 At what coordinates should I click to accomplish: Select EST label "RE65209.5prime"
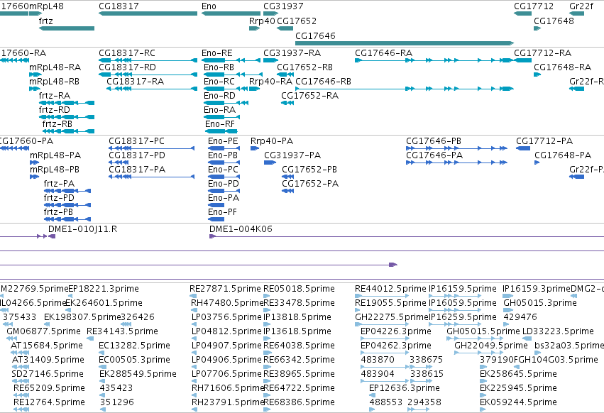click(49, 388)
